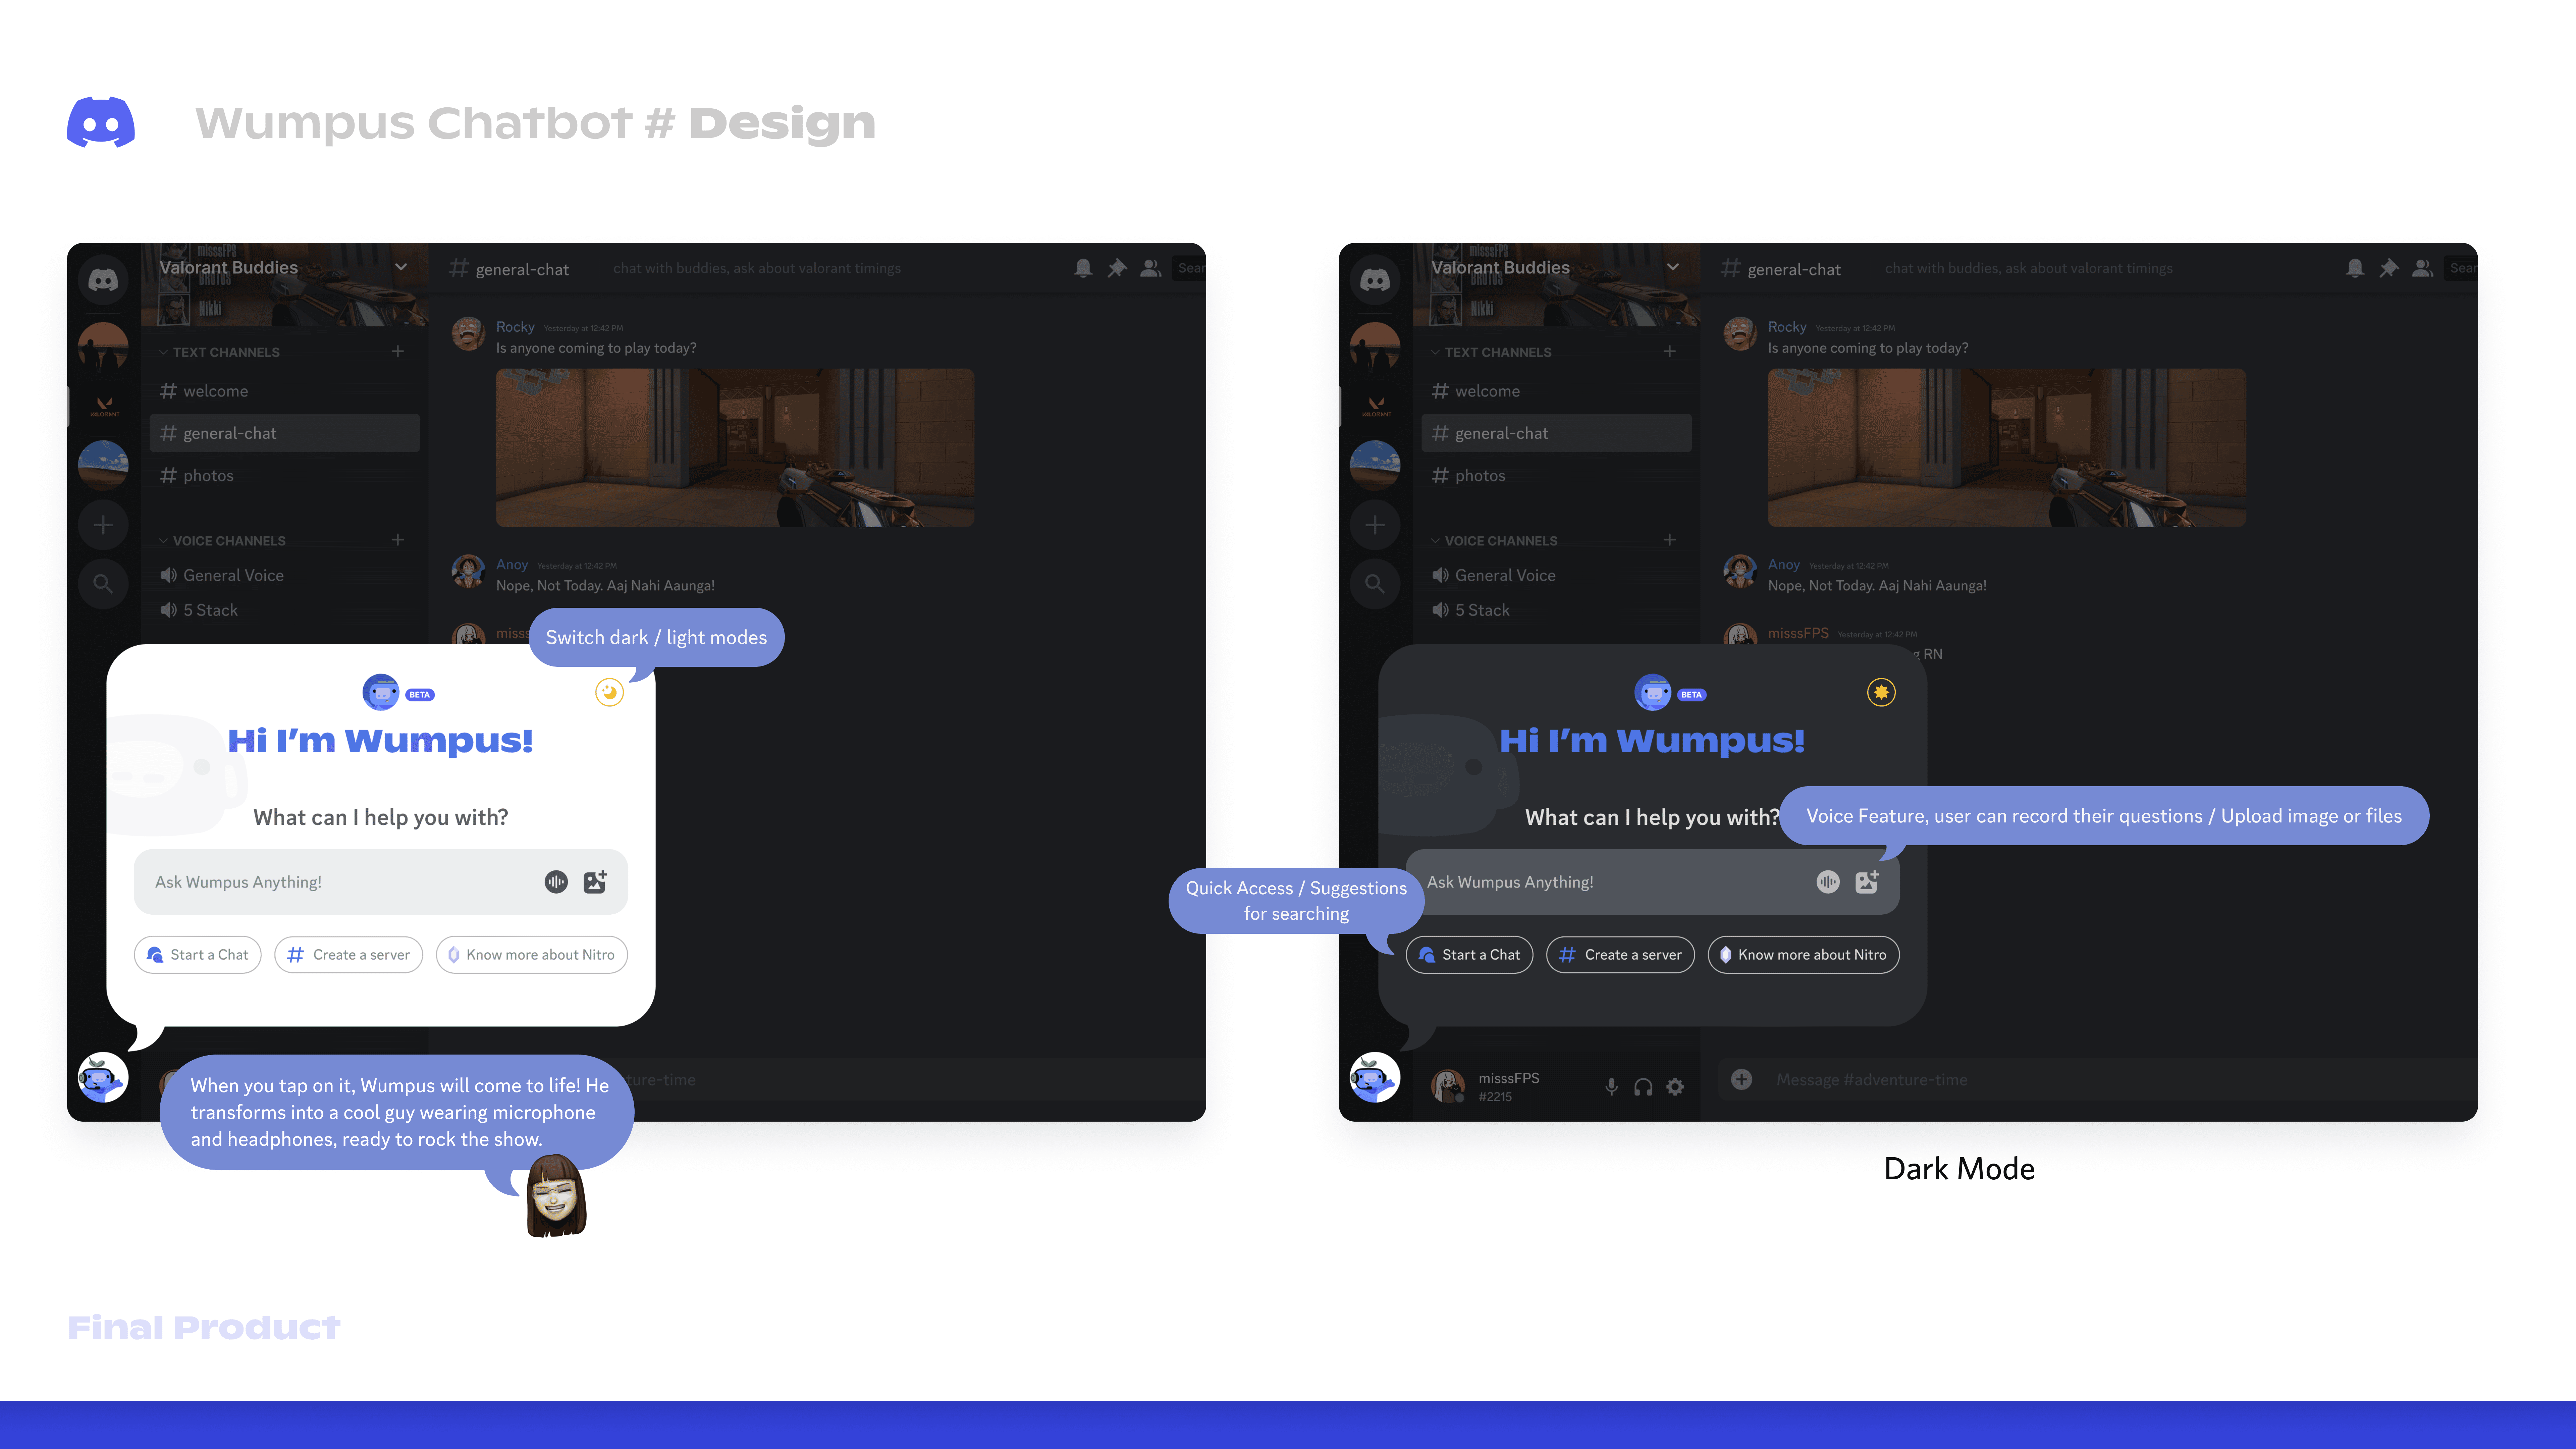
Task: Click Start a Chat in dark Wumpus popup
Action: pos(1470,955)
